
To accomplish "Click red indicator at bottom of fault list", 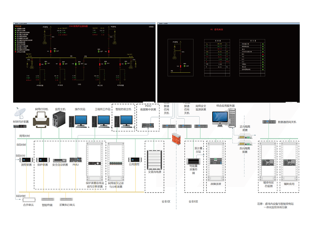I will (x=15, y=52).
